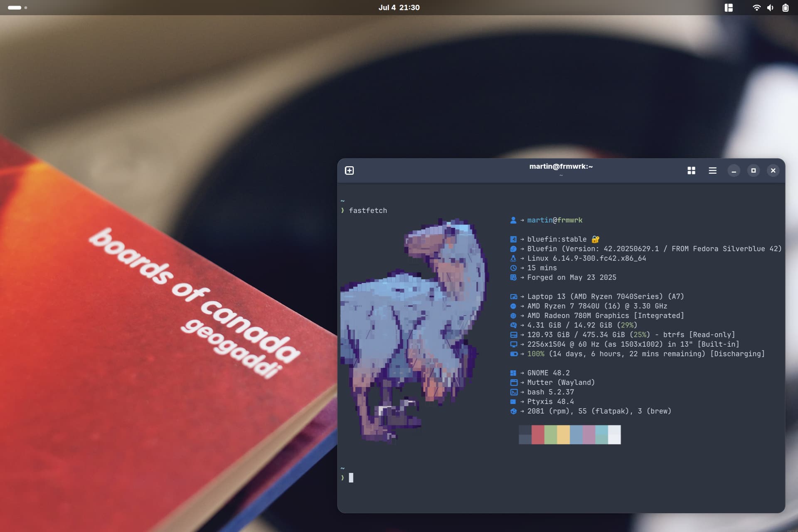
Task: Click the terminal icon beside Ptyxis 48.4
Action: [x=513, y=402]
